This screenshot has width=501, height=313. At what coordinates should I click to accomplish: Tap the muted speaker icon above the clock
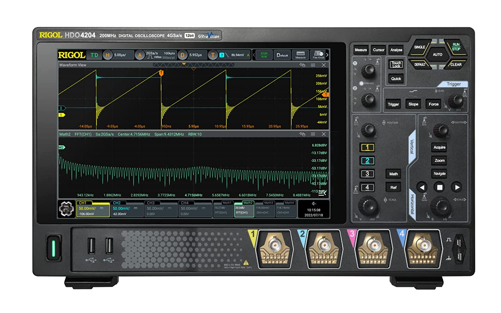click(x=314, y=203)
